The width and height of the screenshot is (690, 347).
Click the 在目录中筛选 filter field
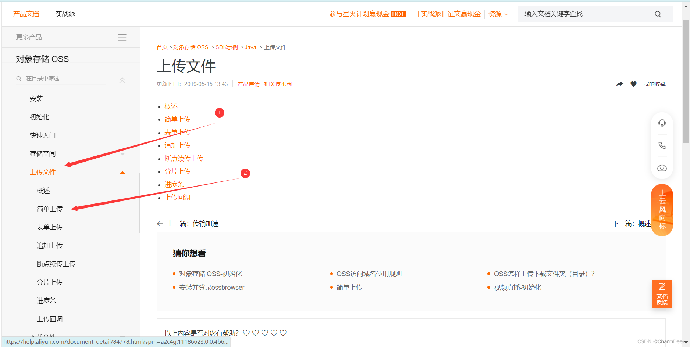point(61,79)
